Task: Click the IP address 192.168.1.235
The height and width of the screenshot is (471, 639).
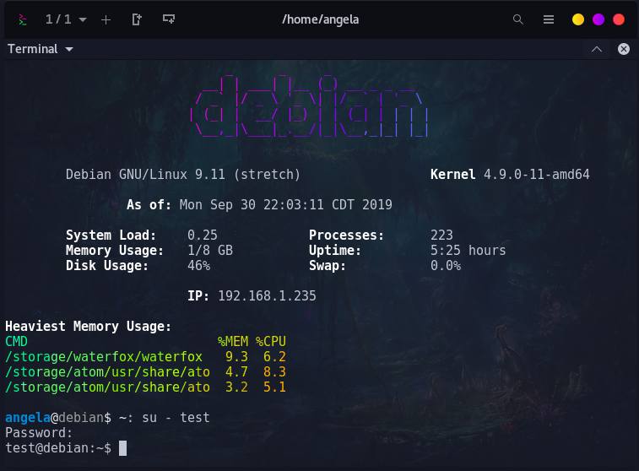Action: click(267, 295)
